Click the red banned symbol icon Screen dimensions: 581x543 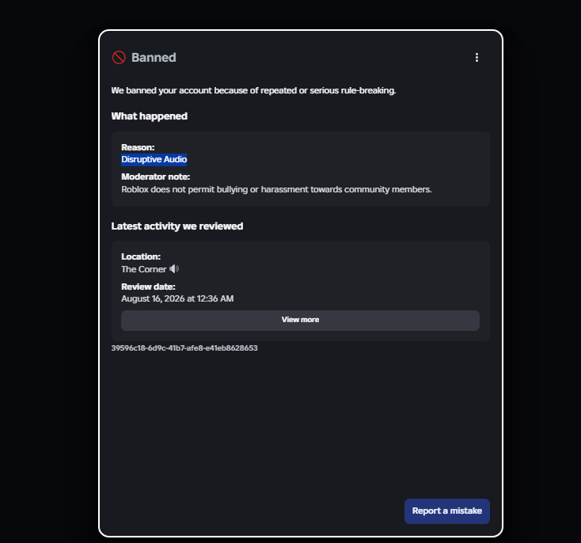[119, 58]
